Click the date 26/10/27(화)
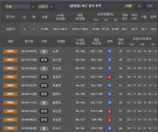The height and width of the screenshot is (132, 158). 29,60
